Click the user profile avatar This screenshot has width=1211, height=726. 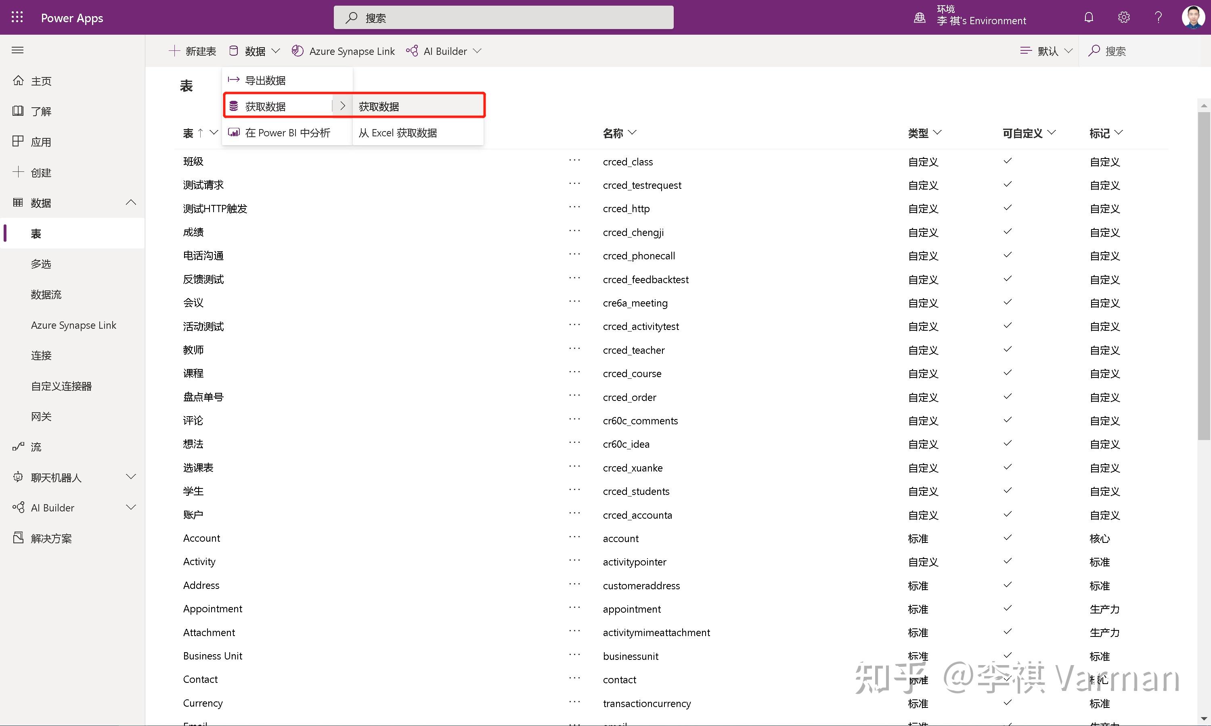tap(1193, 18)
